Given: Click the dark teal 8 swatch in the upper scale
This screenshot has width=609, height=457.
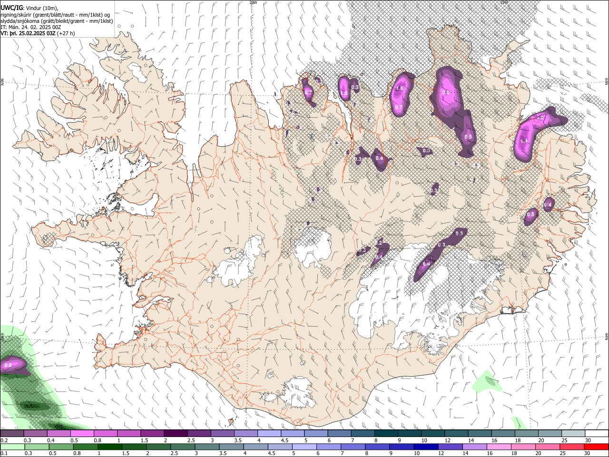Looking at the screenshot, I should 386,434.
